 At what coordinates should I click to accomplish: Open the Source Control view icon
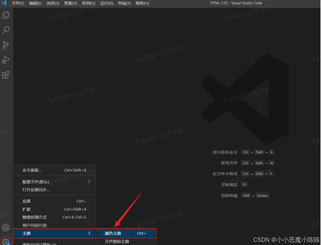coord(6,45)
